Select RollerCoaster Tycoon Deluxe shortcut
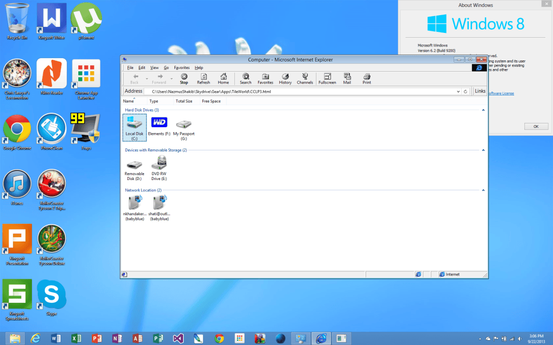553x345 pixels. pos(51,245)
